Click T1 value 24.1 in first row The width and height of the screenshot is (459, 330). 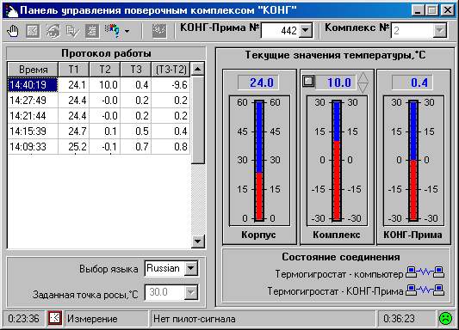pyautogui.click(x=74, y=85)
